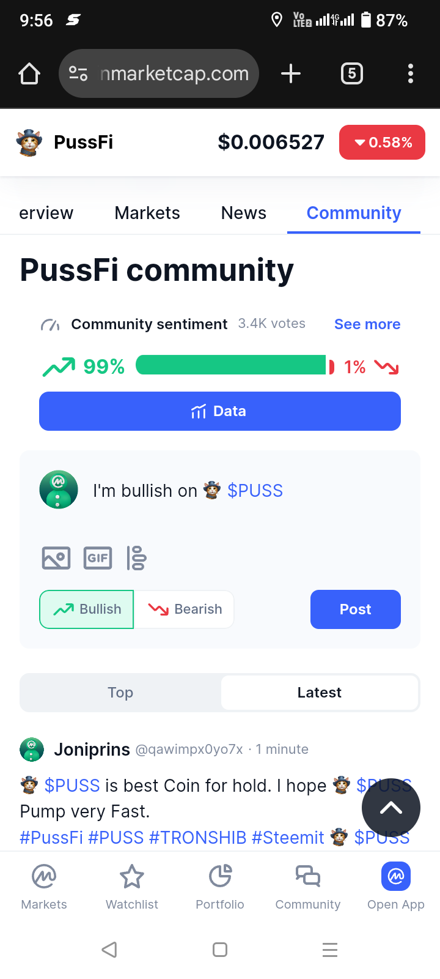The height and width of the screenshot is (979, 440).
Task: Tap the browser home icon
Action: pos(29,74)
